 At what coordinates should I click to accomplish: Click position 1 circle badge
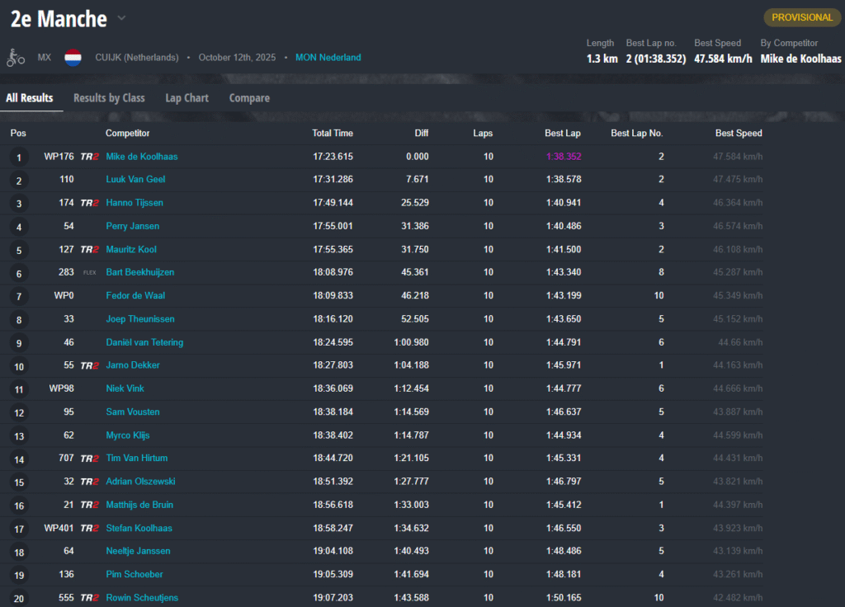19,157
